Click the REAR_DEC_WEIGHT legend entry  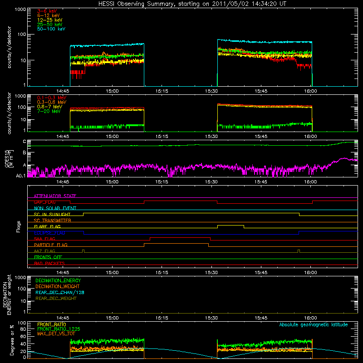(x=56, y=299)
